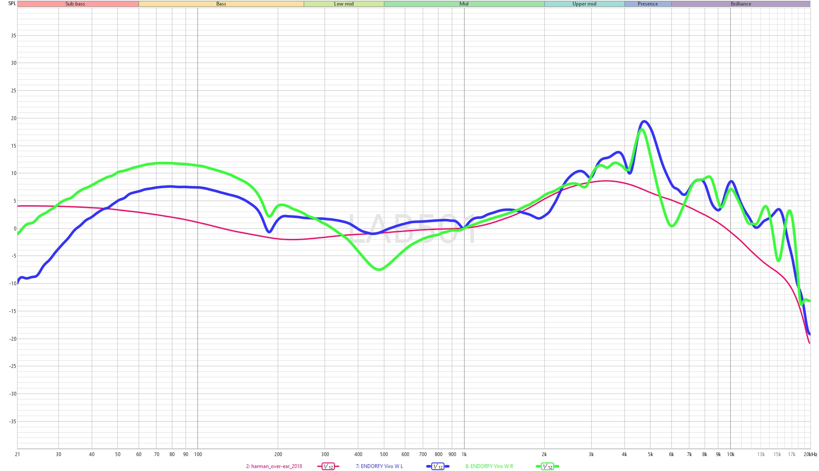Image resolution: width=819 pixels, height=471 pixels.
Task: Click the 100 Hz frequency axis label
Action: coord(198,454)
